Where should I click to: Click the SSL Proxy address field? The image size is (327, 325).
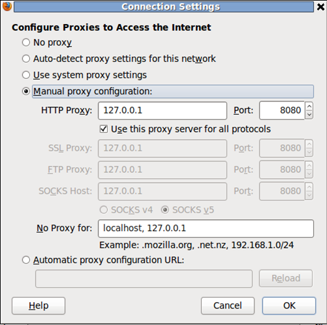(163, 148)
